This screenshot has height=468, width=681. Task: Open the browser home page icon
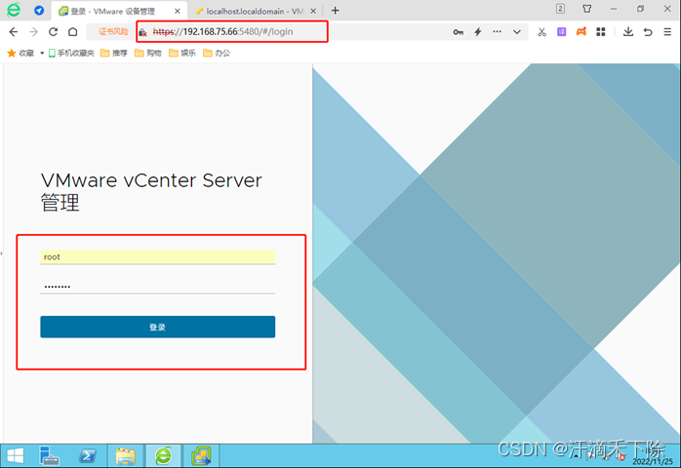point(73,32)
